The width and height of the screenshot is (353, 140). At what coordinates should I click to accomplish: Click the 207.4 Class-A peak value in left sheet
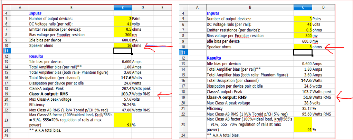click(123, 89)
